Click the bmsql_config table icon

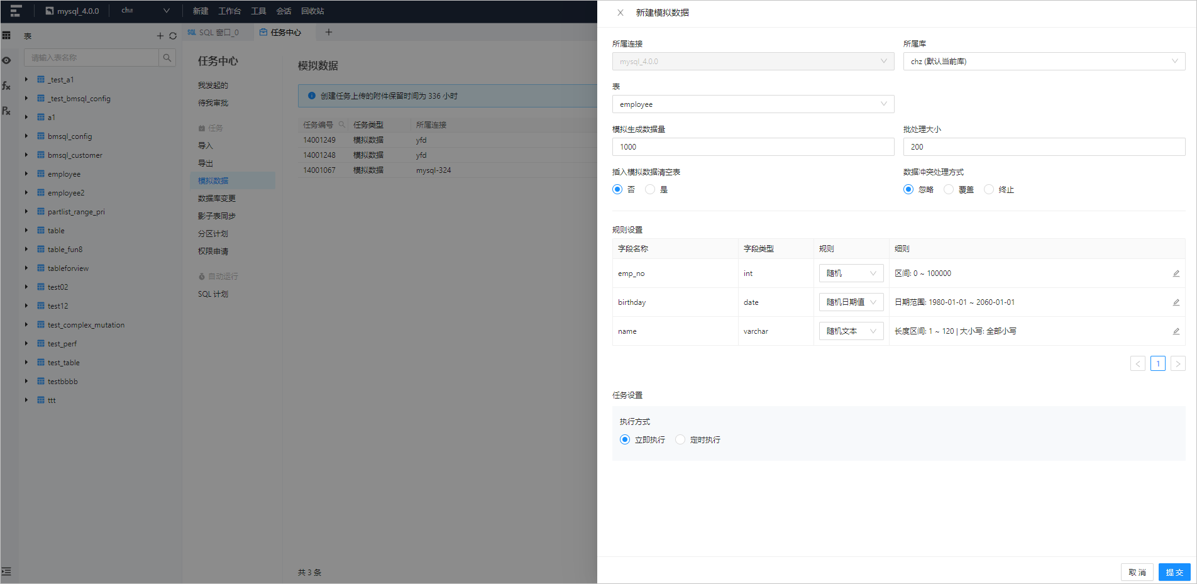coord(41,136)
